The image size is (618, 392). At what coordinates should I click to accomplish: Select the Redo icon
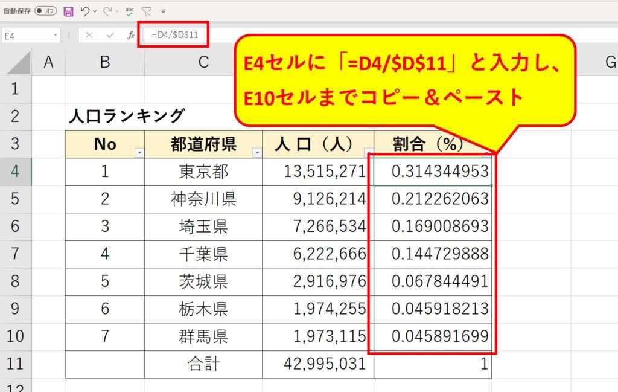click(109, 11)
